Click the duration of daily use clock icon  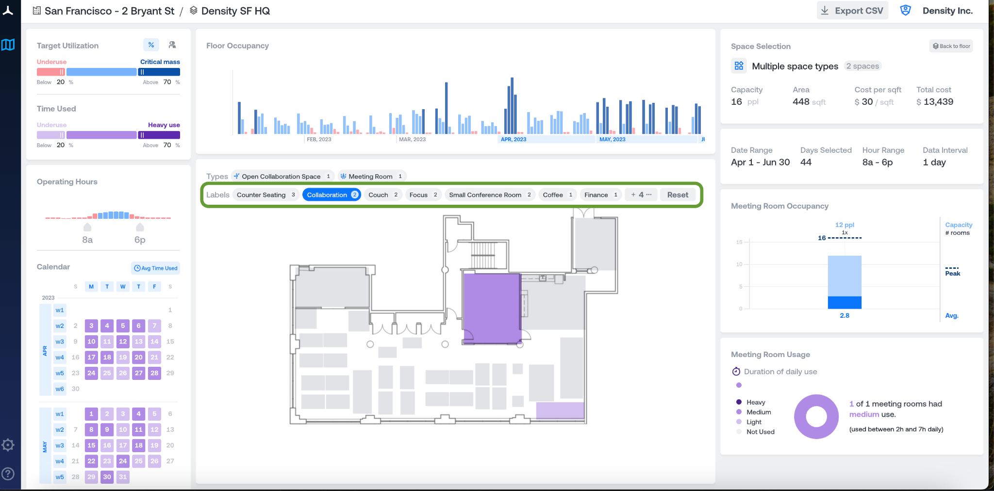click(736, 371)
